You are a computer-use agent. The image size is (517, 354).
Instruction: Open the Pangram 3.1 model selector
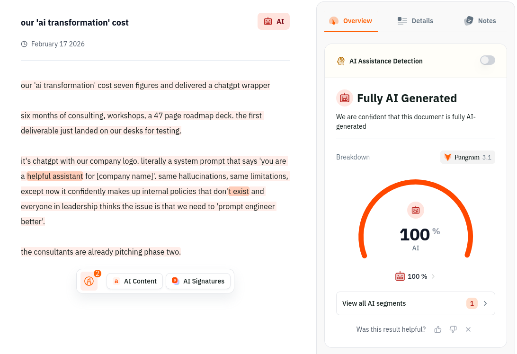click(x=468, y=157)
